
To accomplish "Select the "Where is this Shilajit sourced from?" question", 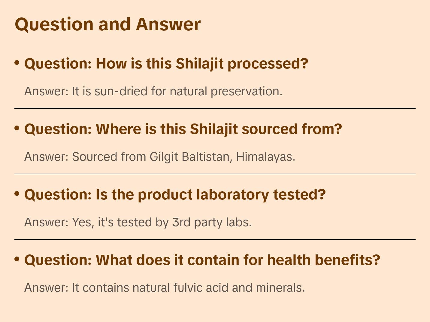I will [x=183, y=129].
